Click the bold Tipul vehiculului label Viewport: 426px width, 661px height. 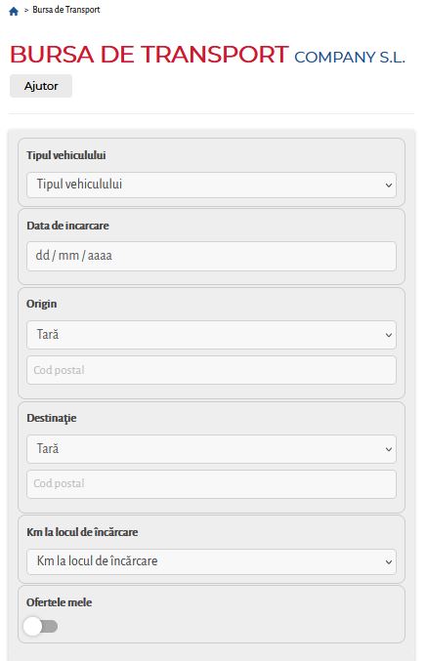click(66, 155)
